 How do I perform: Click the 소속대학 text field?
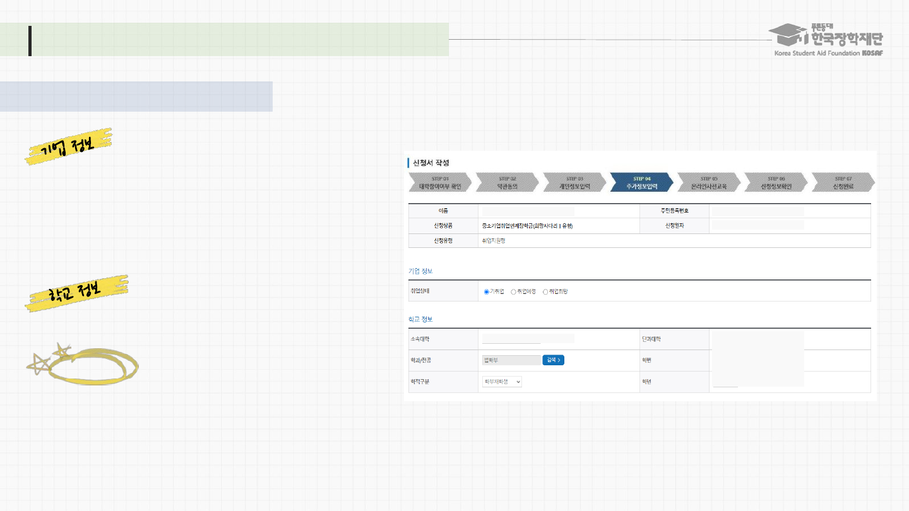coord(511,339)
